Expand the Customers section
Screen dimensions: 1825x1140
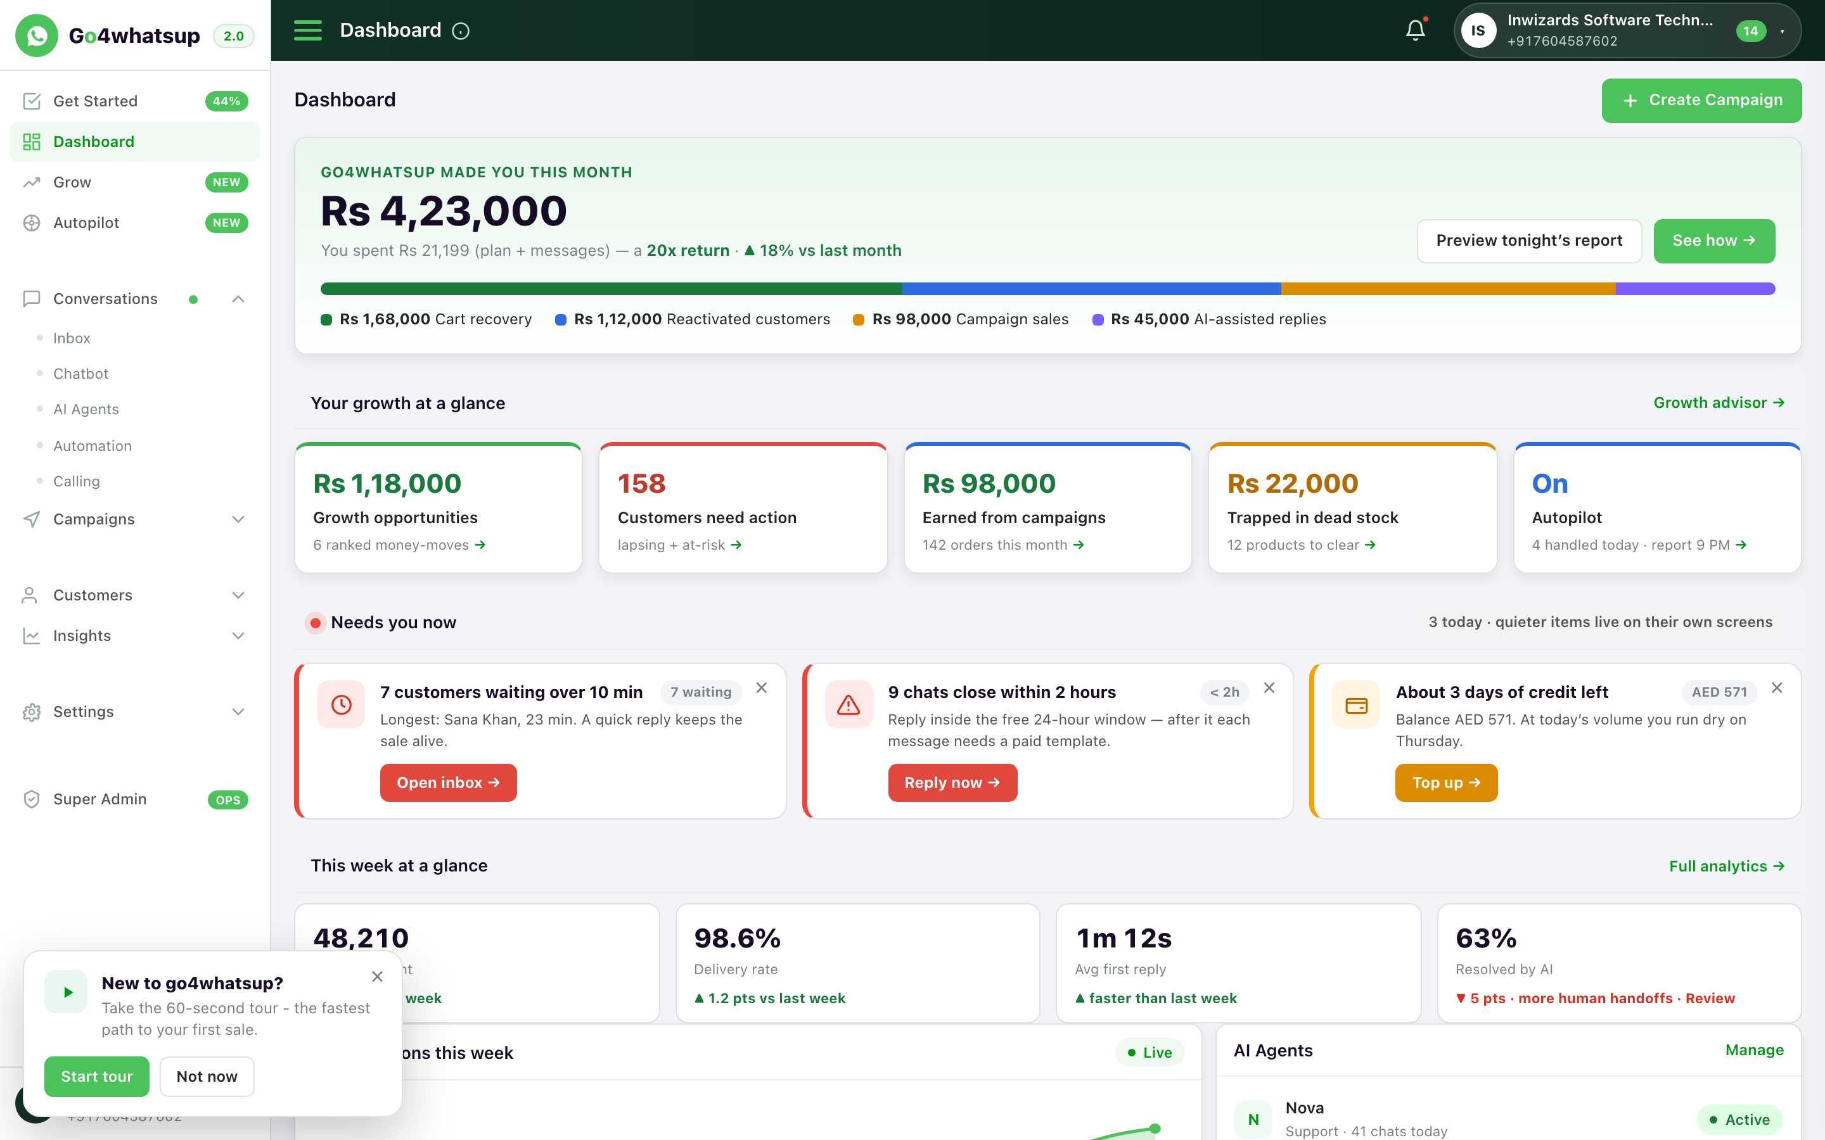238,595
